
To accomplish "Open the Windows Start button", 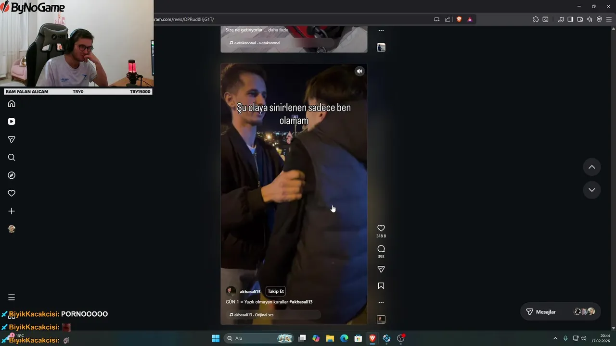I will [x=216, y=338].
